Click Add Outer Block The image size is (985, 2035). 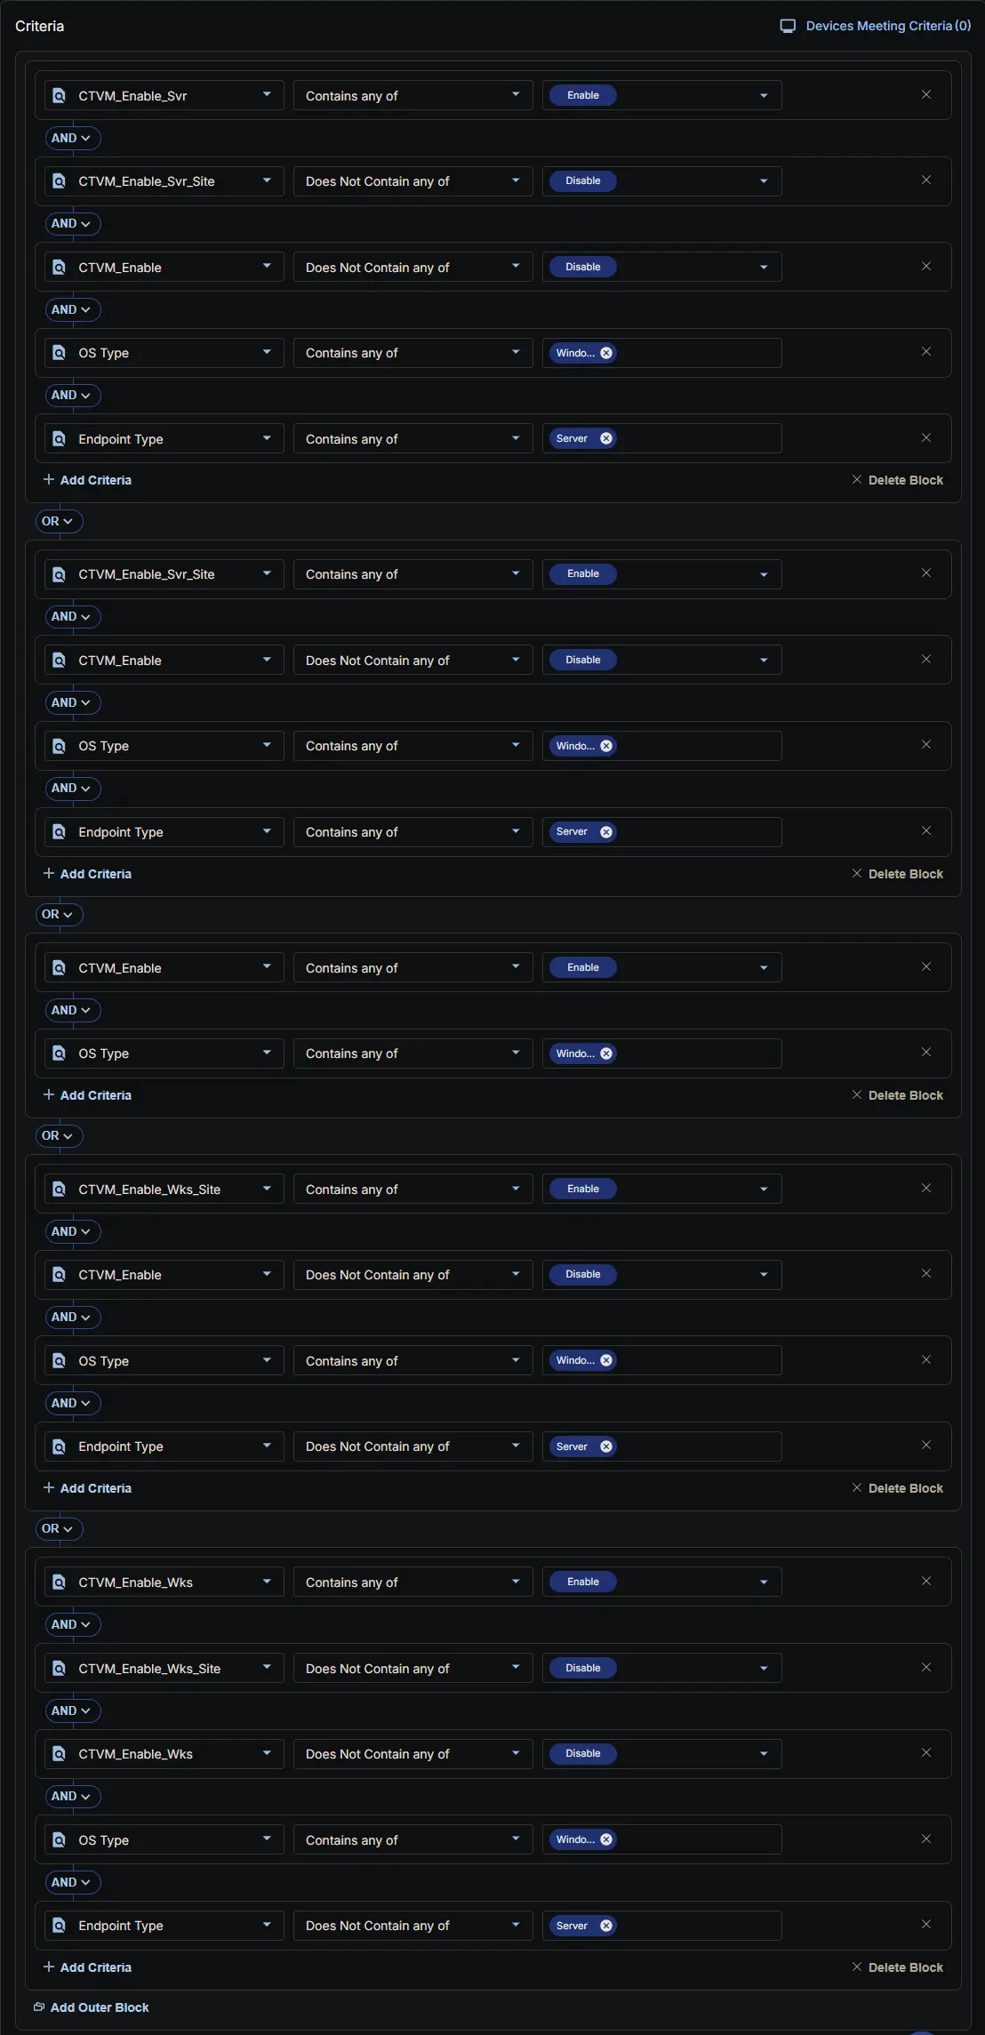coord(100,2007)
